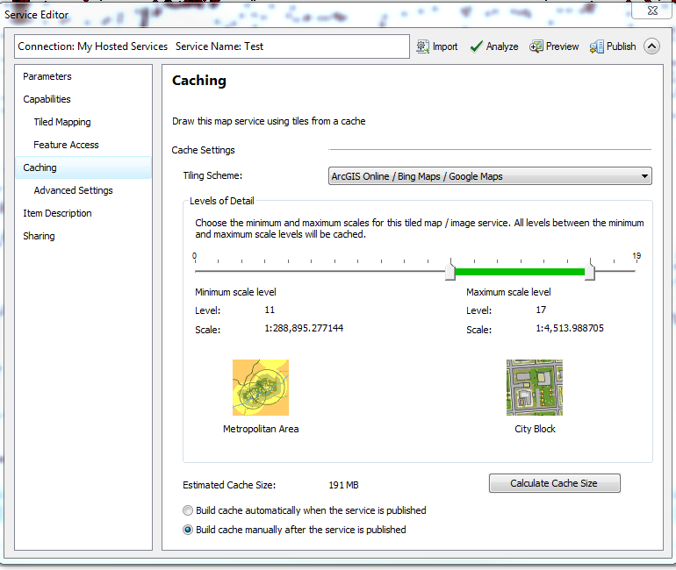676x570 pixels.
Task: Click the Tiling Scheme label
Action: 212,175
